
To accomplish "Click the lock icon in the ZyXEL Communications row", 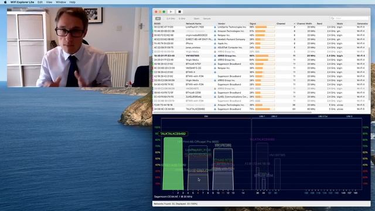I will click(x=215, y=97).
